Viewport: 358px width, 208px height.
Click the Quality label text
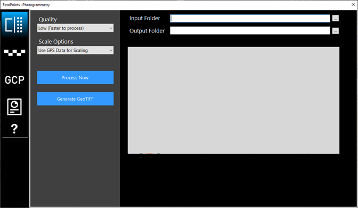[47, 19]
